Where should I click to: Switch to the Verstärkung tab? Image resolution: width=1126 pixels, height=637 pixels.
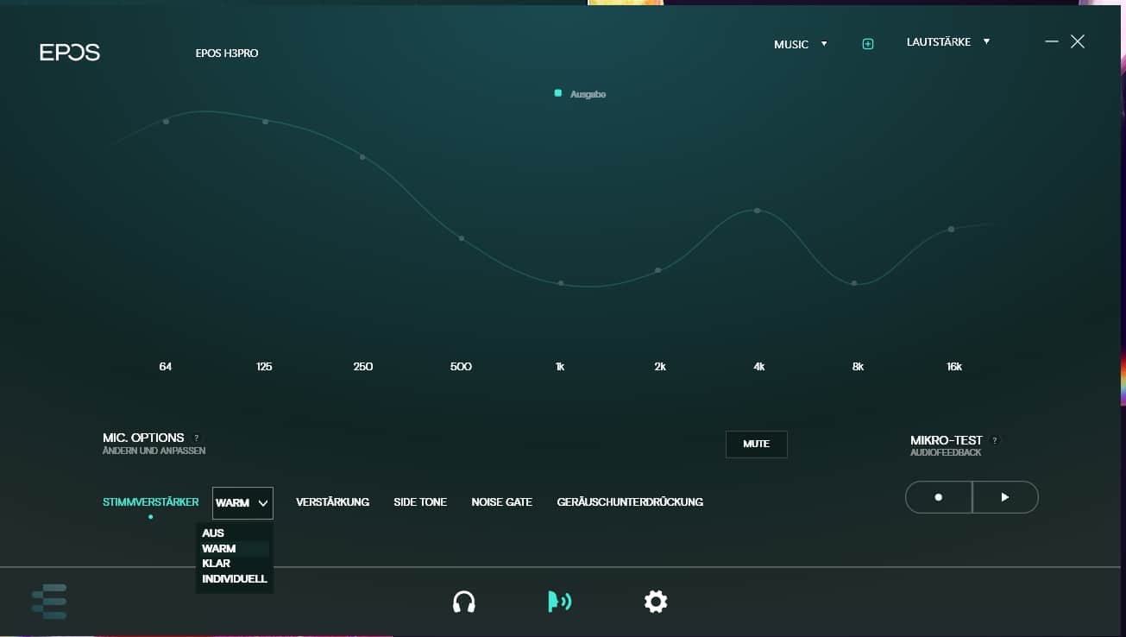point(332,502)
